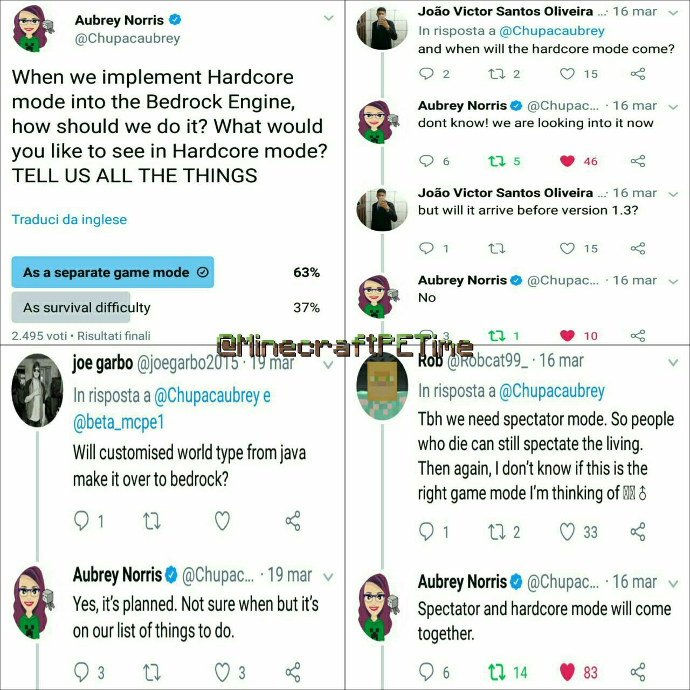This screenshot has height=690, width=690.
Task: Retweet "Spectator and hardcore mode will come together"
Action: [x=496, y=672]
